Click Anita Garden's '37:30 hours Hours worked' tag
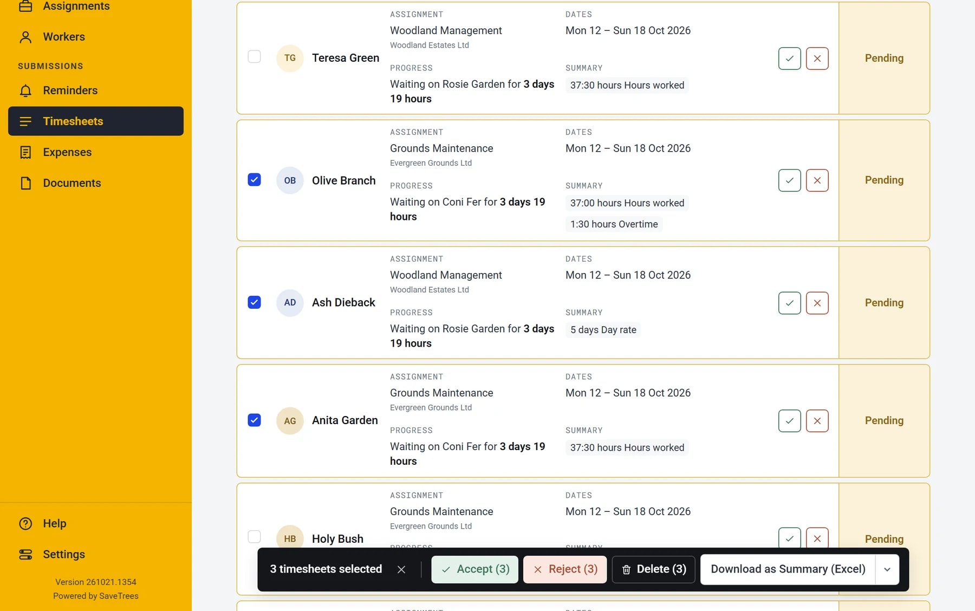The height and width of the screenshot is (611, 975). pyautogui.click(x=627, y=448)
